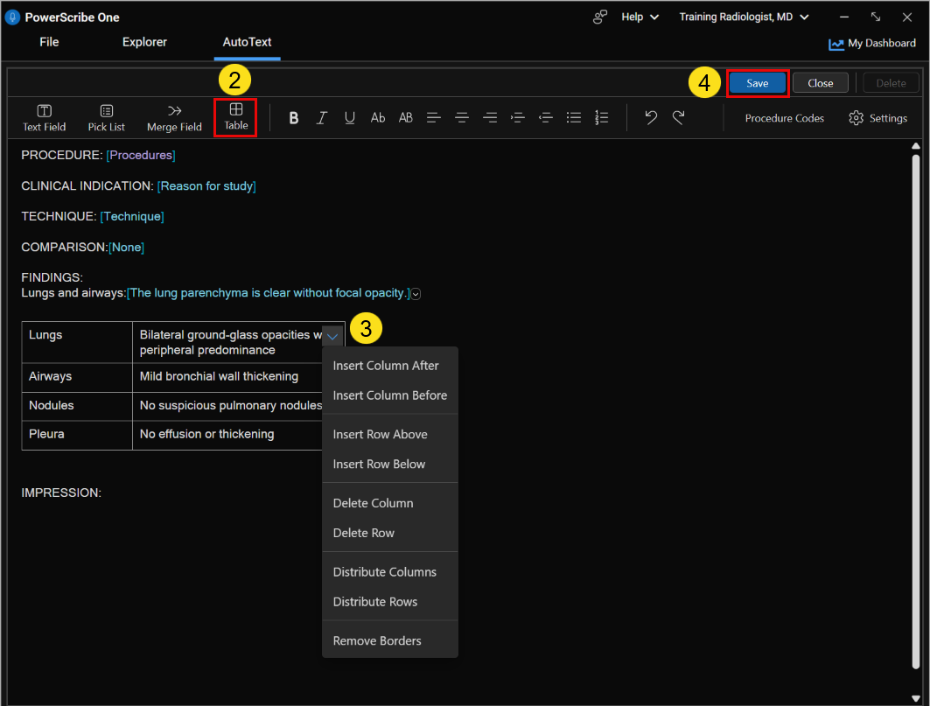The height and width of the screenshot is (706, 930).
Task: Apply capitalize-words Ab formatting
Action: 378,118
